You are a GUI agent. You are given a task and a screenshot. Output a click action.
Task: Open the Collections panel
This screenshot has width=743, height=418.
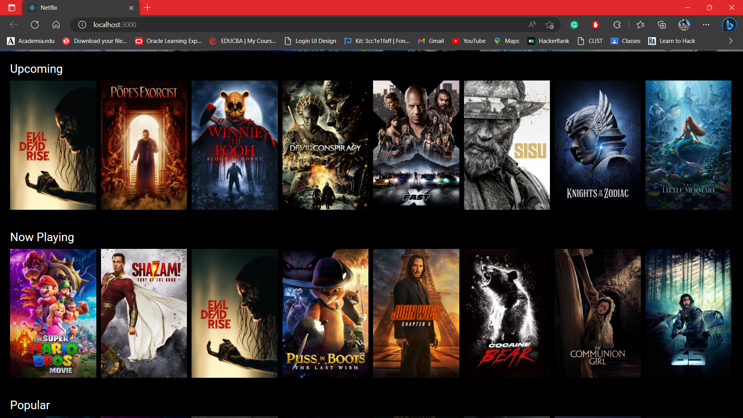661,24
